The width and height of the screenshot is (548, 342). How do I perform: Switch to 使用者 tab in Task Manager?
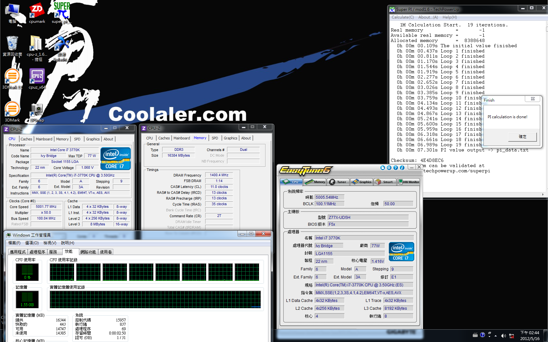pos(106,252)
